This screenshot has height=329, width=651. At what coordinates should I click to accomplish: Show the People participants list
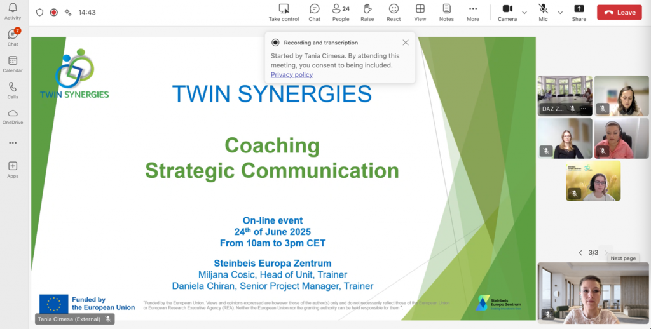click(x=341, y=13)
